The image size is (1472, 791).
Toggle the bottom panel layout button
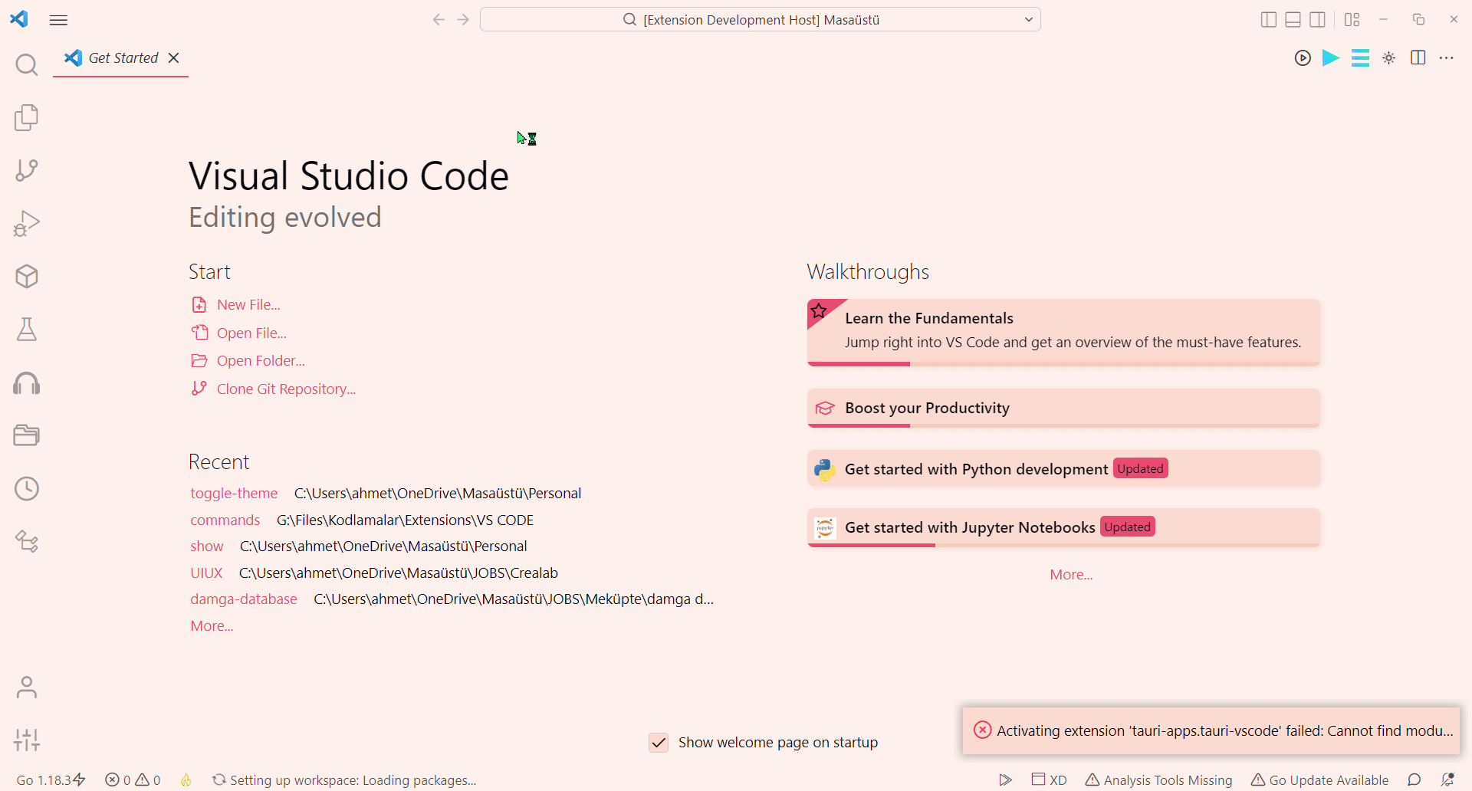(x=1293, y=20)
